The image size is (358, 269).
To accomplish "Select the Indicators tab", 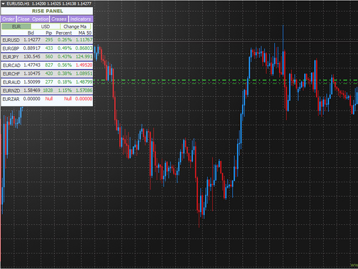I will coord(80,18).
